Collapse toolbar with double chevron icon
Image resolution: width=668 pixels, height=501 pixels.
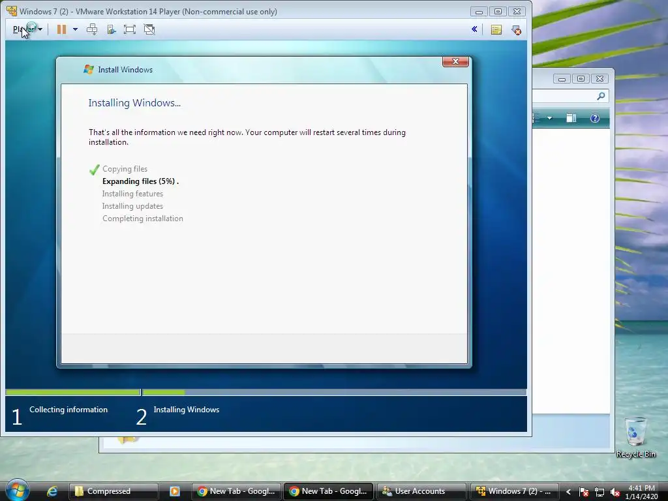click(474, 29)
